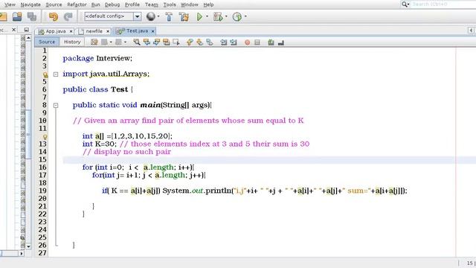Minimize the left side panel
The image size is (476, 268).
pos(27,30)
